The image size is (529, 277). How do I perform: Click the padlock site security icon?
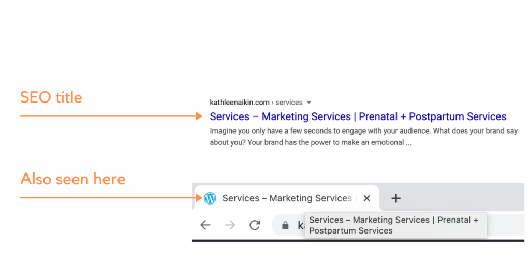tap(285, 226)
